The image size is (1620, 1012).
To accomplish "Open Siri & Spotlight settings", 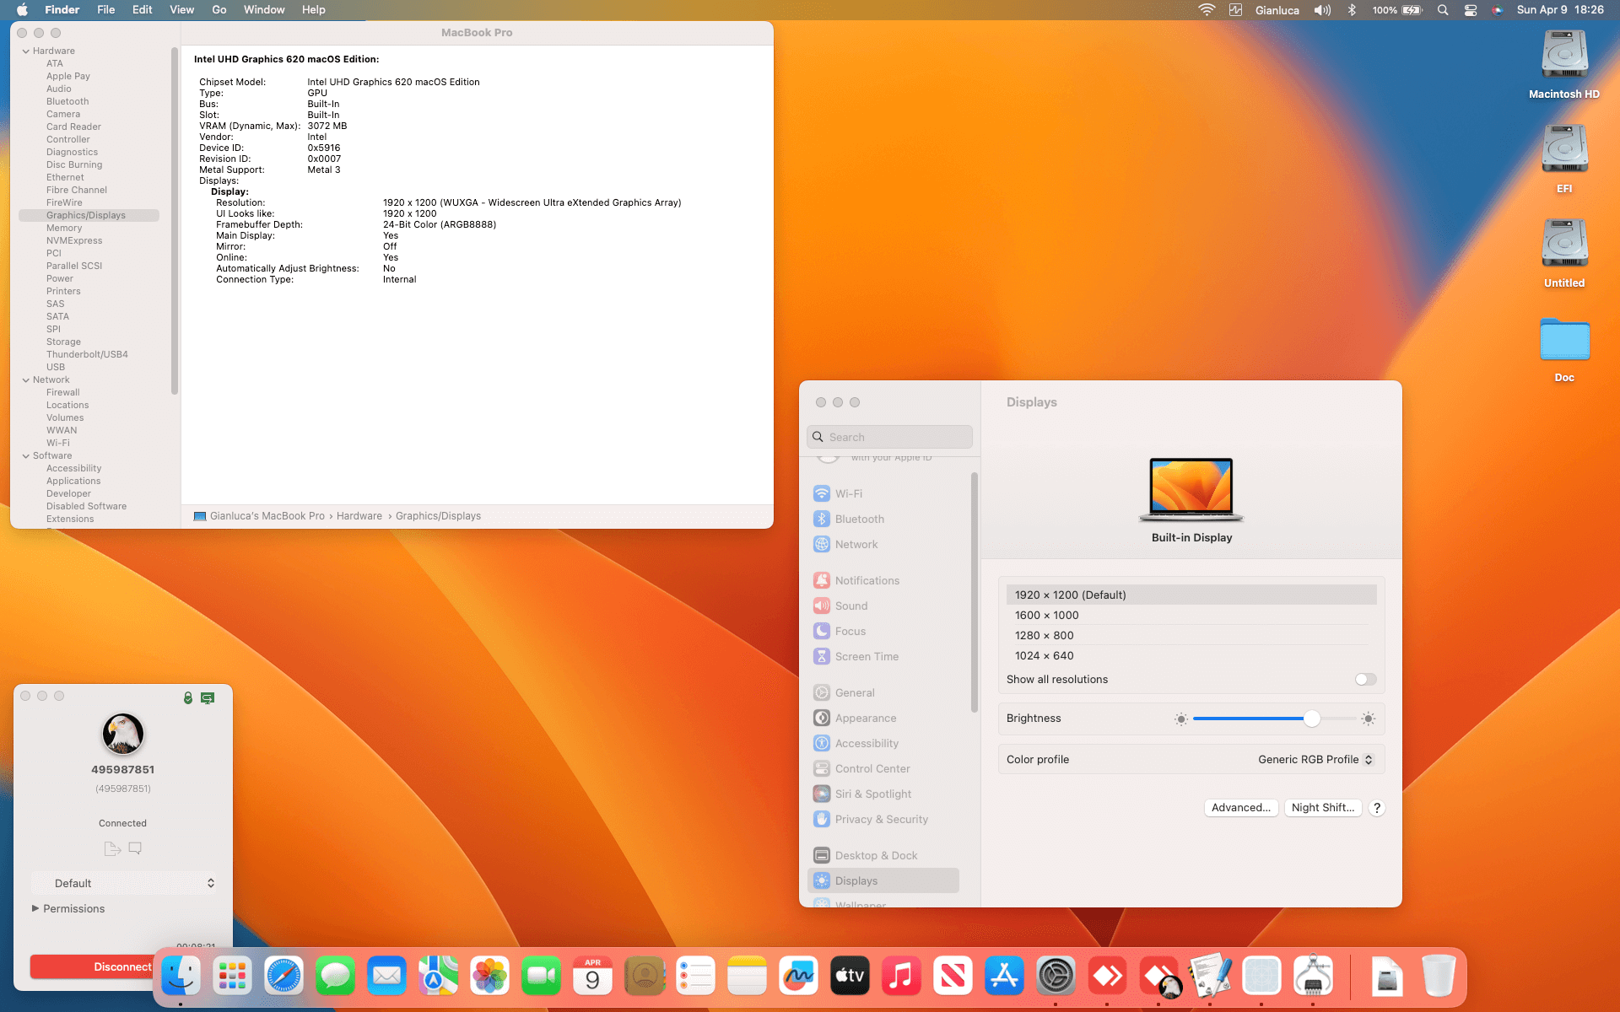I will [x=872, y=794].
